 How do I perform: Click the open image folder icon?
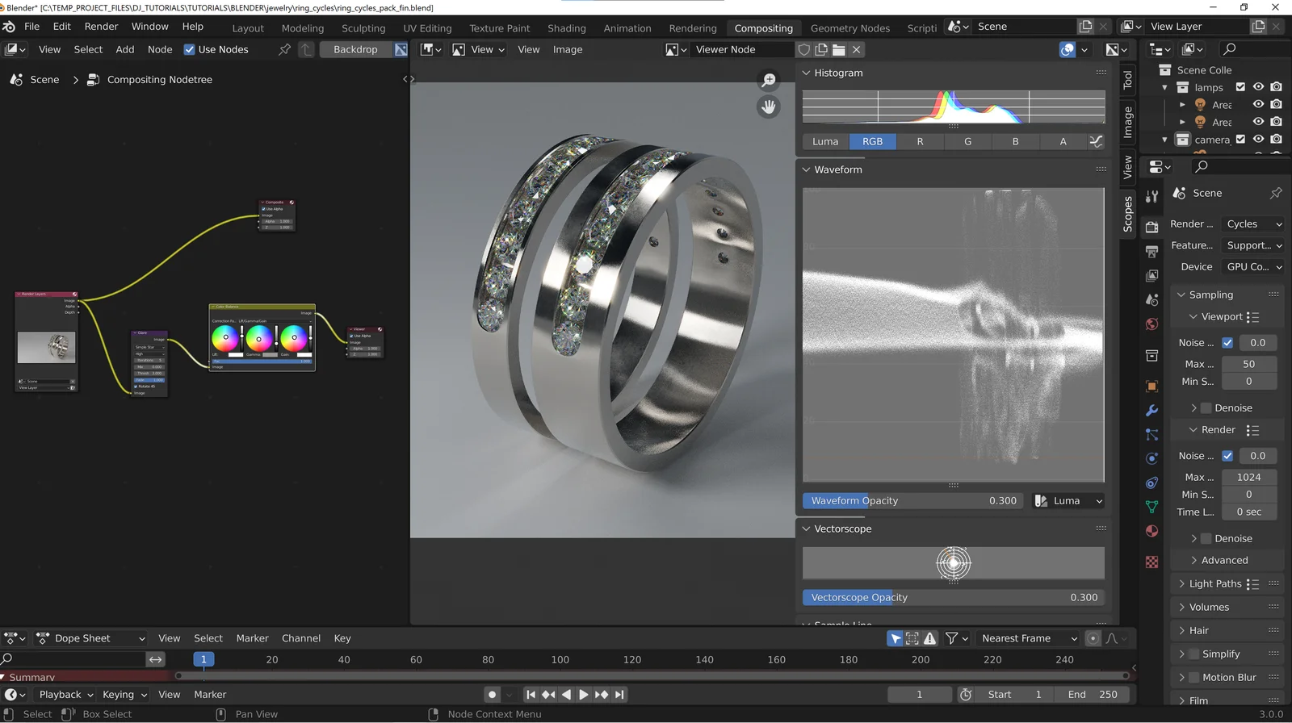(839, 49)
